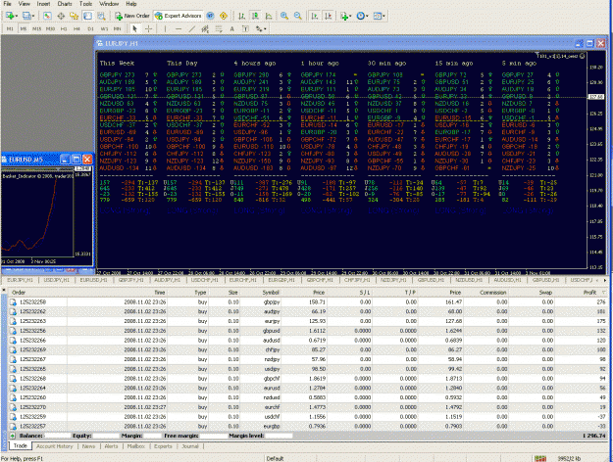Open the Periods clock icon

(x=361, y=16)
